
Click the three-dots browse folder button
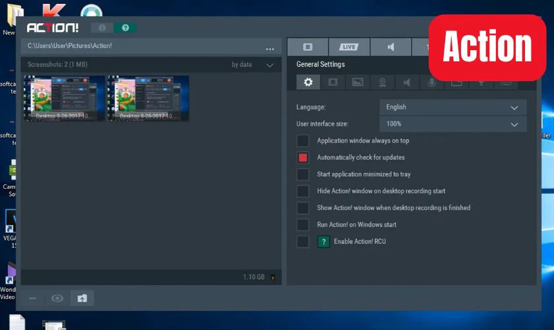click(270, 49)
